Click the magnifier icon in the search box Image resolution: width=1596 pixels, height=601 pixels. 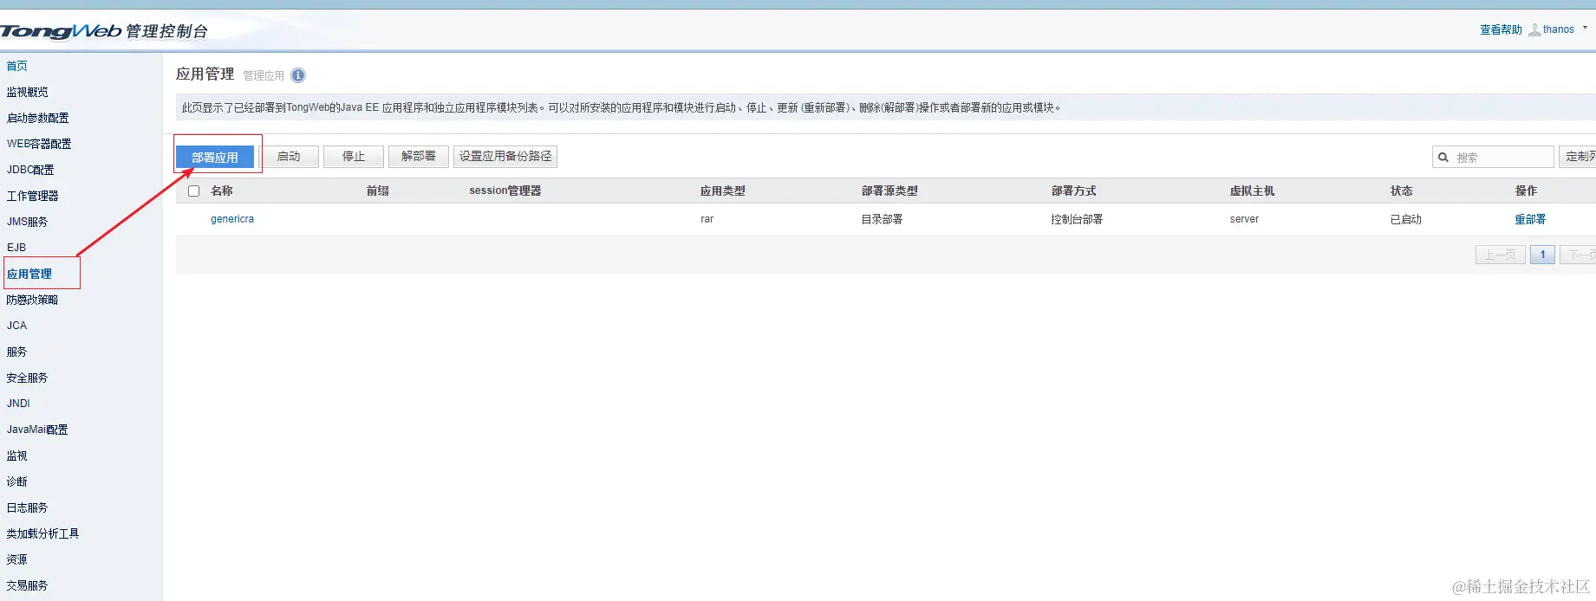[1443, 158]
